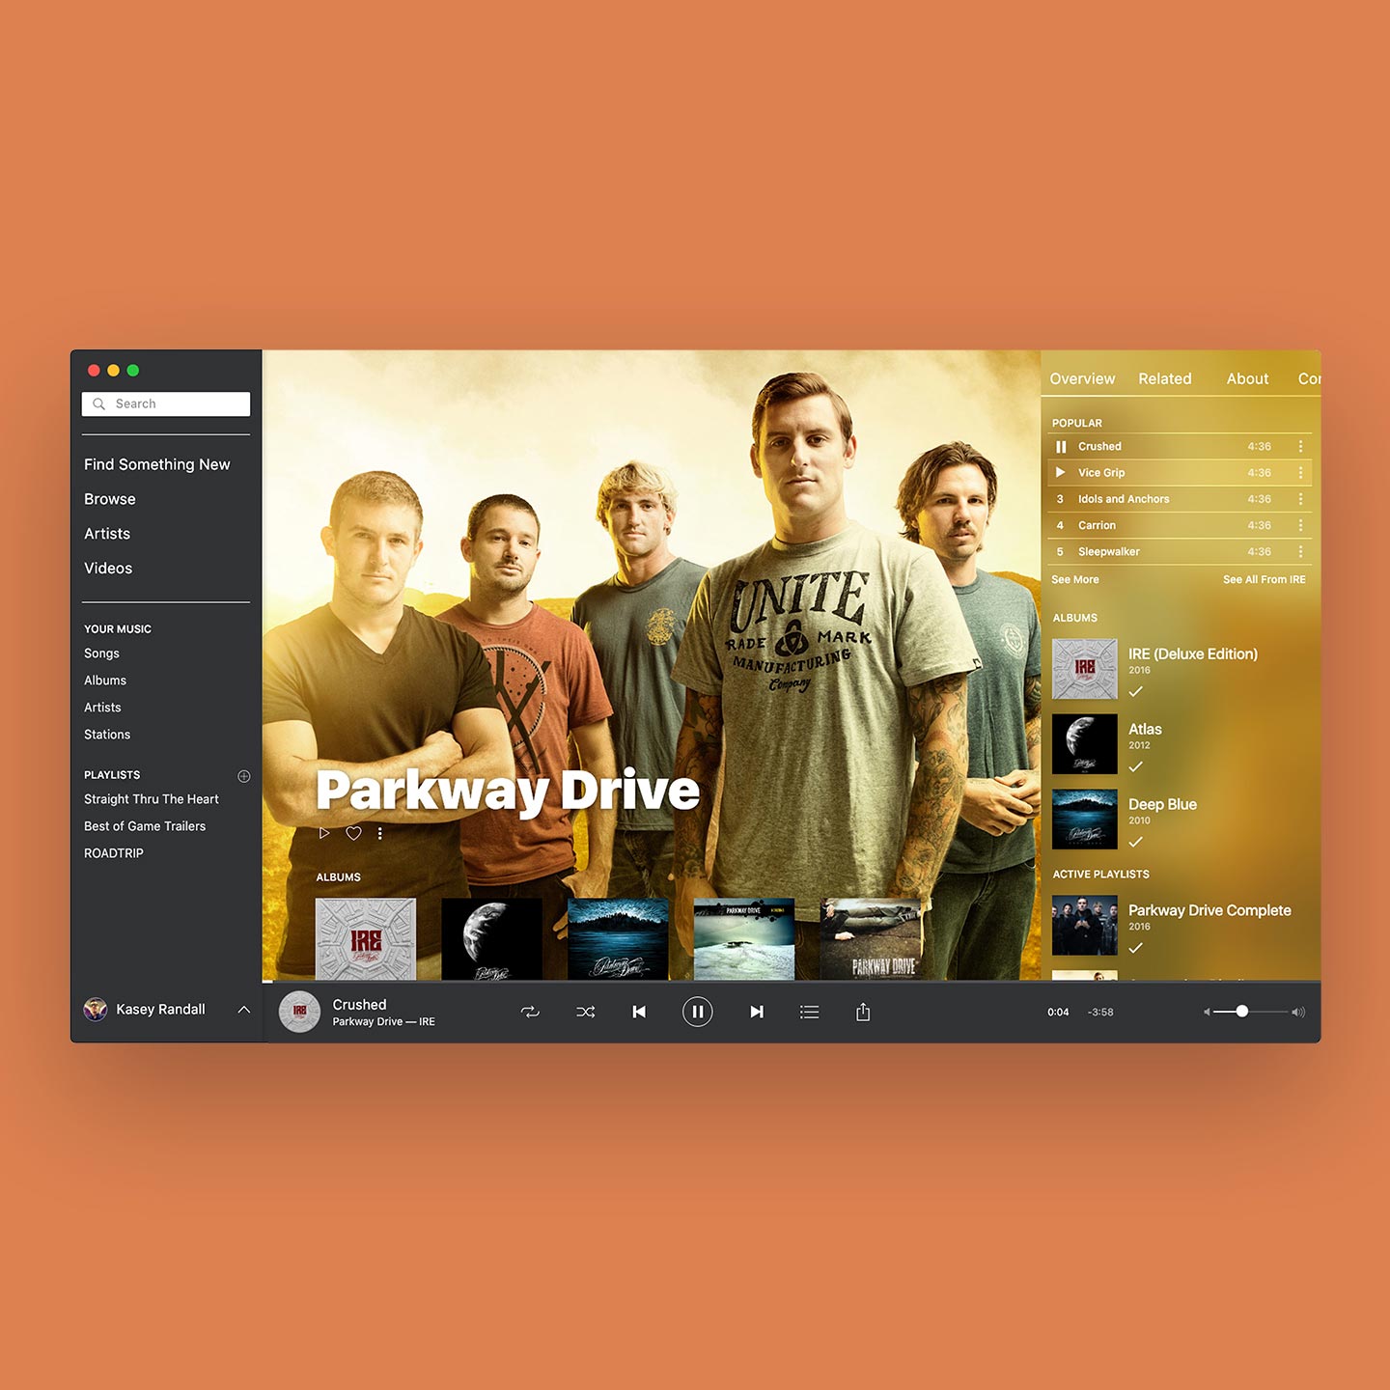Open Find Something New in sidebar

[x=157, y=464]
